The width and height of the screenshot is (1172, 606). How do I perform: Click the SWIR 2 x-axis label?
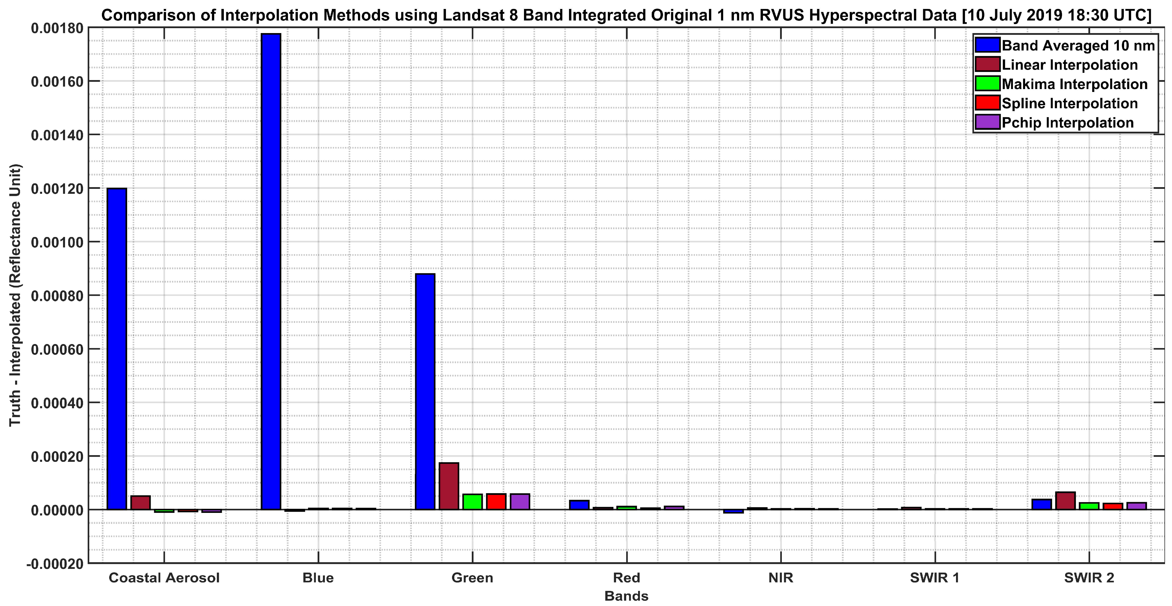pos(1089,578)
